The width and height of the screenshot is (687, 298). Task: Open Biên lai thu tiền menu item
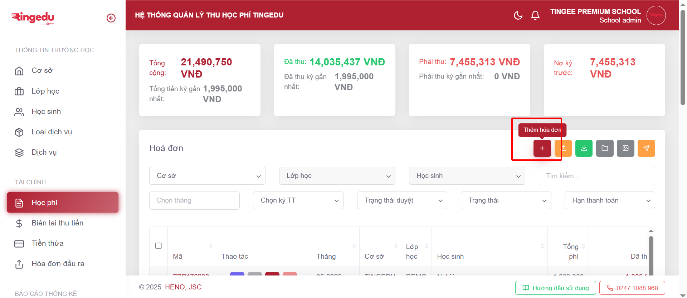[x=57, y=223]
